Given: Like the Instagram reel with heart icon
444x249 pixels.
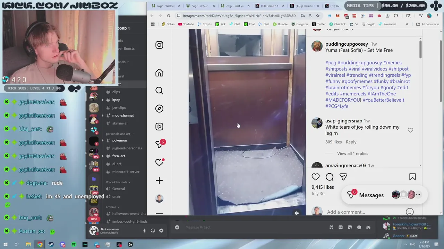Looking at the screenshot, I should [x=316, y=177].
